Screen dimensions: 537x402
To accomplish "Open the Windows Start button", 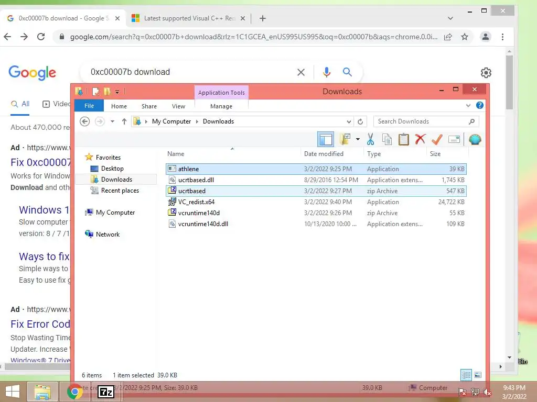I will coord(13,392).
